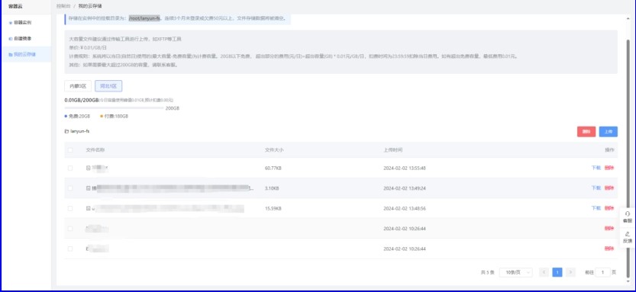Click the 文件名称 column header
Image resolution: width=636 pixels, height=292 pixels.
click(x=95, y=150)
